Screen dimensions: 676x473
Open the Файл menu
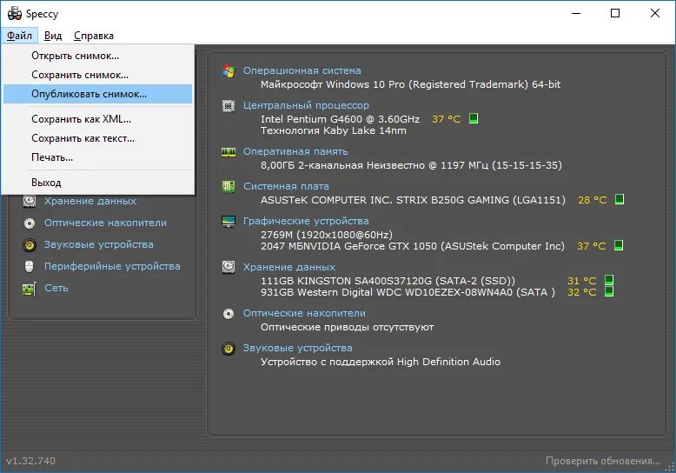point(19,36)
